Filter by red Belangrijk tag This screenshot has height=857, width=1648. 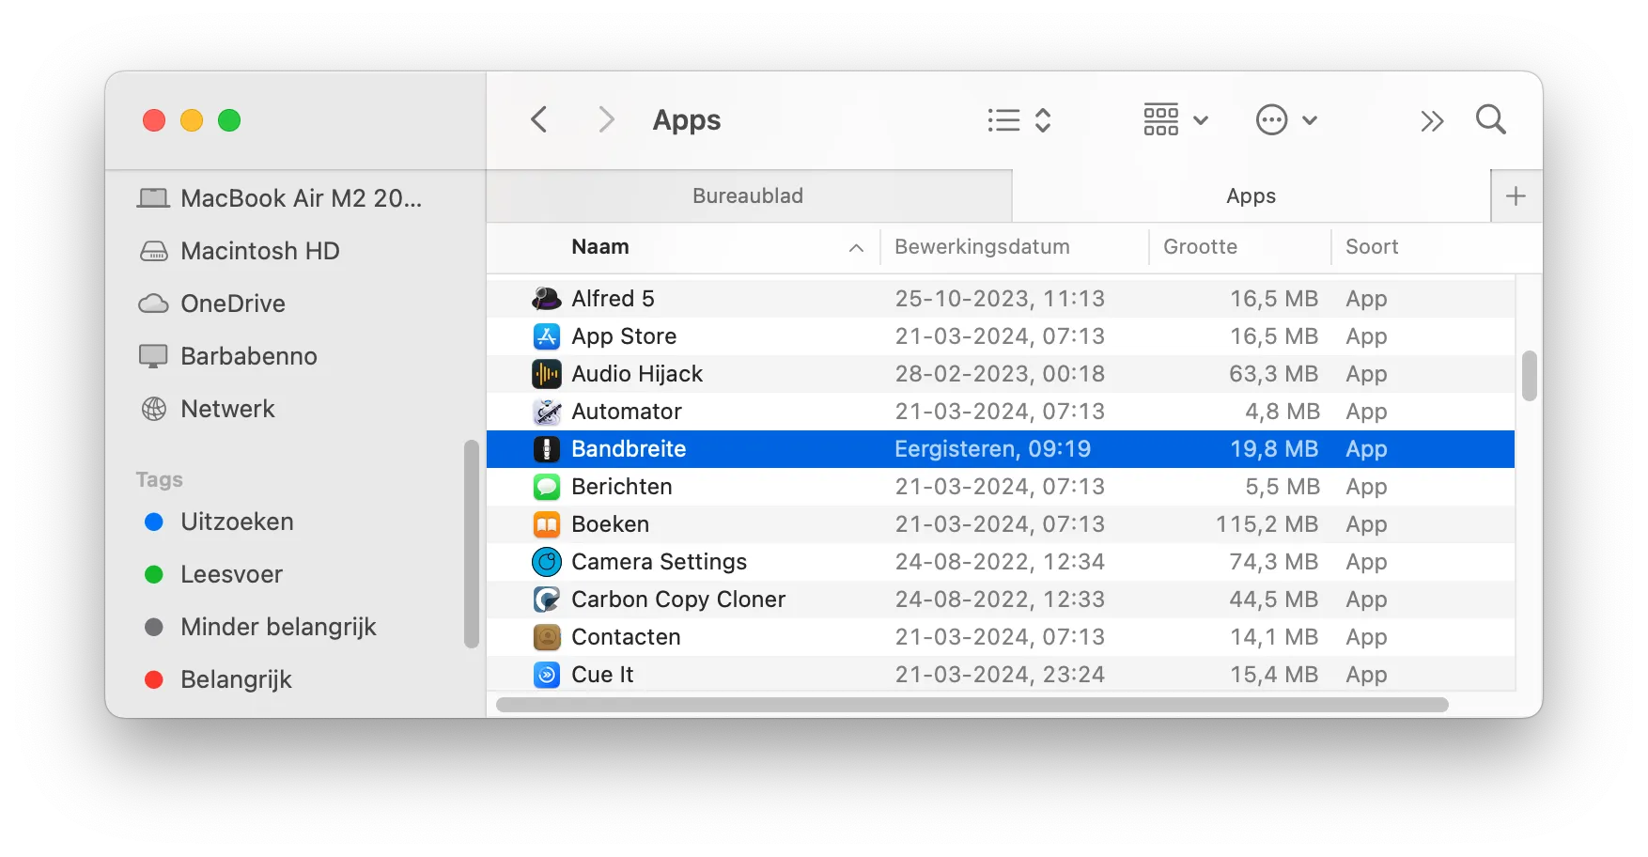tap(218, 679)
